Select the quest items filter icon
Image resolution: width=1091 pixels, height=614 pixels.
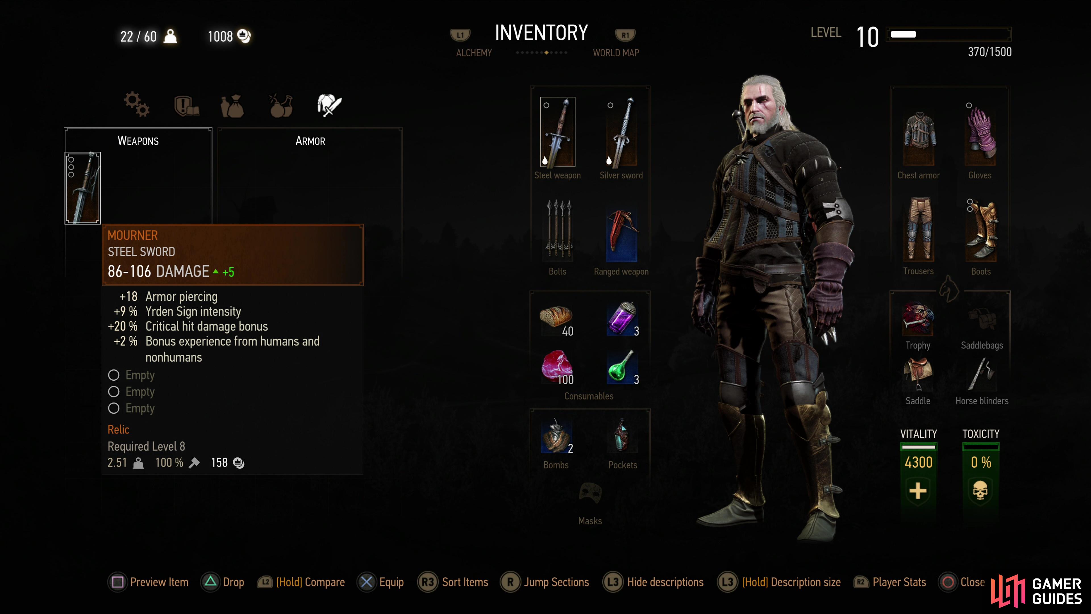[x=187, y=105]
